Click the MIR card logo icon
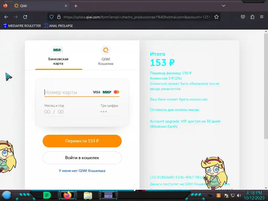Viewport: 268px width, 201px height. (x=57, y=50)
